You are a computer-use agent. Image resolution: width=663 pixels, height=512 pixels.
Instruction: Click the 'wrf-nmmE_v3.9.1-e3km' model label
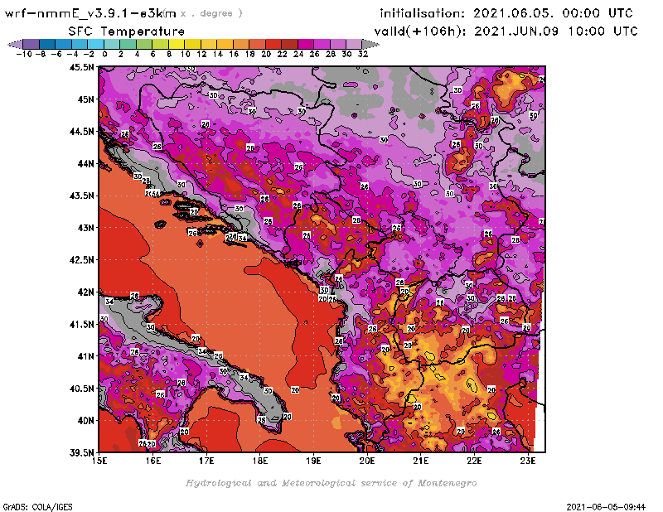90,13
